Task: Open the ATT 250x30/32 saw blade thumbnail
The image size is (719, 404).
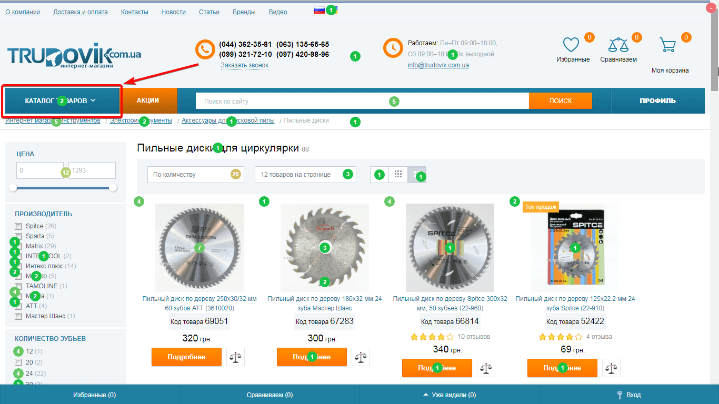Action: [x=199, y=248]
